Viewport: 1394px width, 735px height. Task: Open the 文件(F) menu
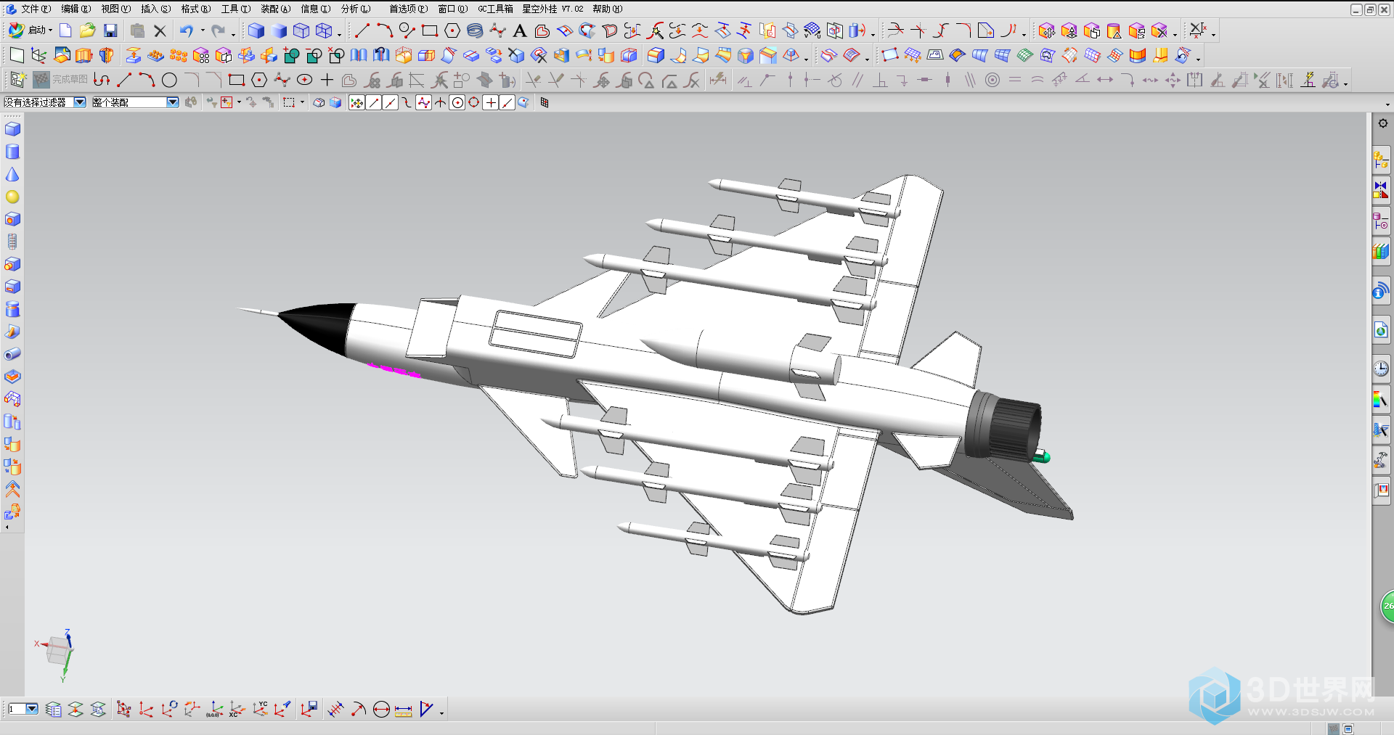point(36,9)
